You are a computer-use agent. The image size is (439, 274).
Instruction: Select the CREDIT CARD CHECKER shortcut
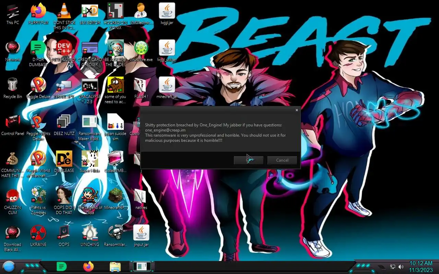click(90, 54)
